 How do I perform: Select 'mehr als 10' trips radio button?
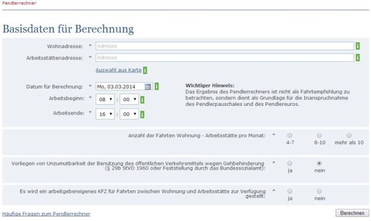(349, 135)
